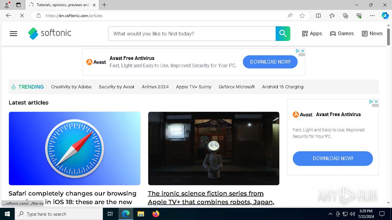392x220 pixels.
Task: Open network status in system tray
Action: 345,214
